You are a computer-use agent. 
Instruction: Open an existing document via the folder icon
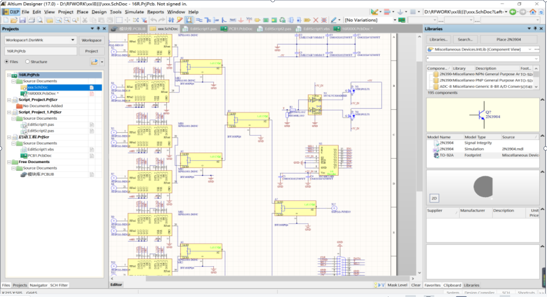[x=14, y=20]
